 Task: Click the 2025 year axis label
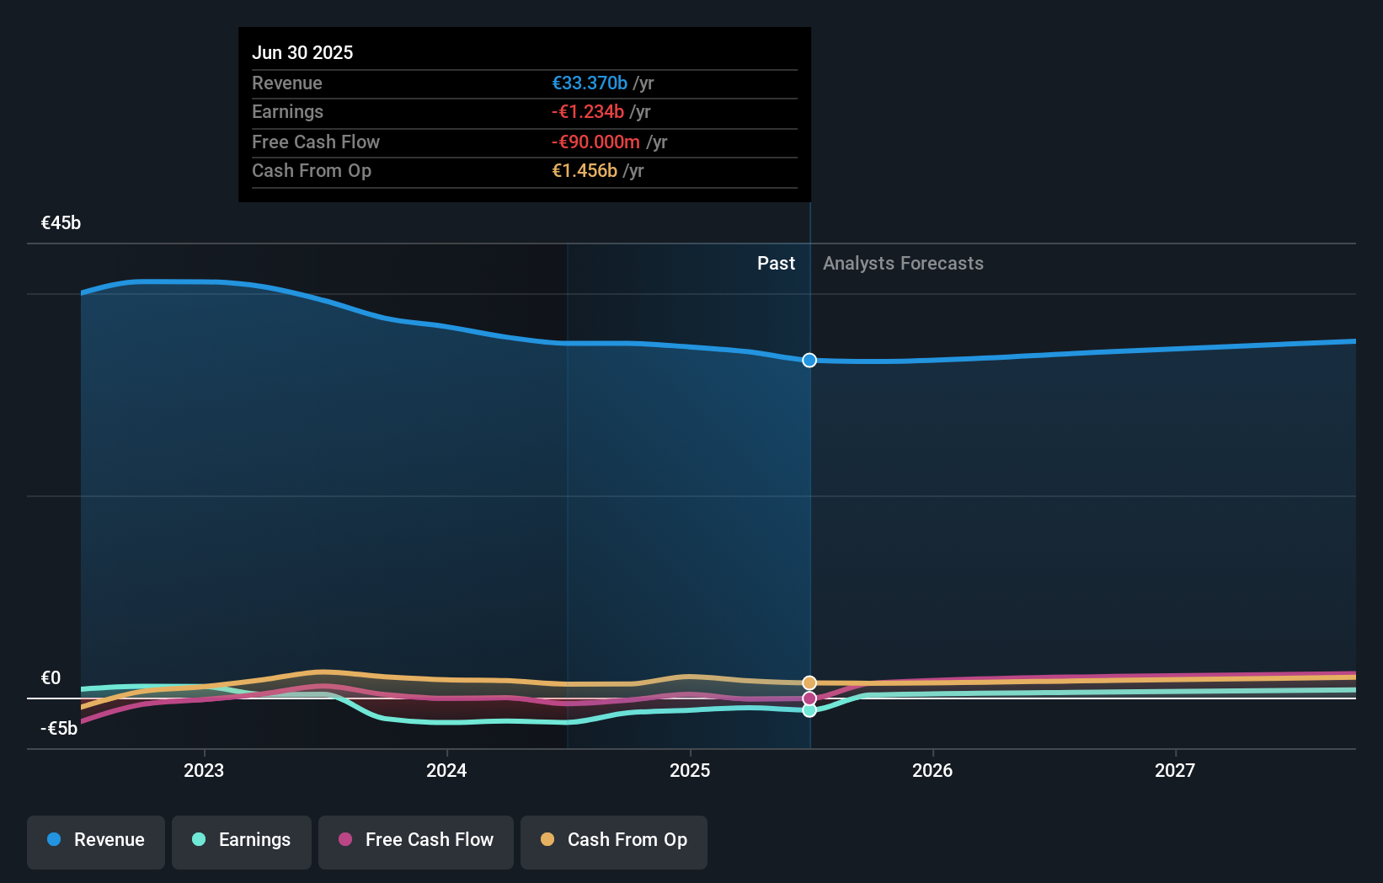tap(690, 770)
